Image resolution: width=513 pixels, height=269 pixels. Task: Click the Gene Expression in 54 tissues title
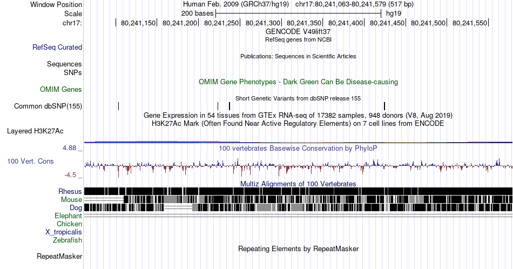click(x=298, y=115)
